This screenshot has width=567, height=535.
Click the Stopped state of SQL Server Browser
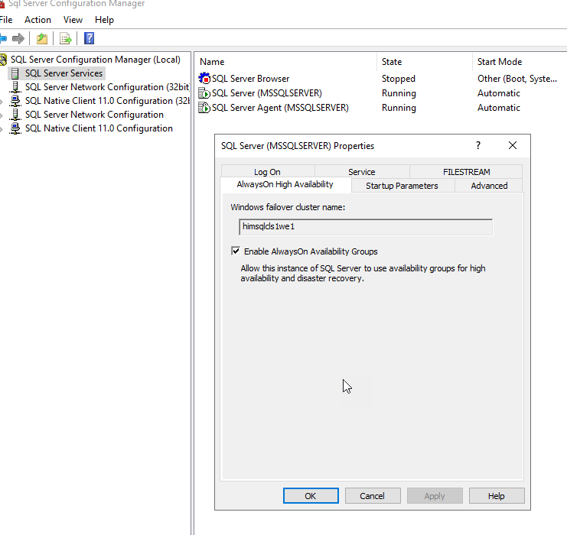399,79
